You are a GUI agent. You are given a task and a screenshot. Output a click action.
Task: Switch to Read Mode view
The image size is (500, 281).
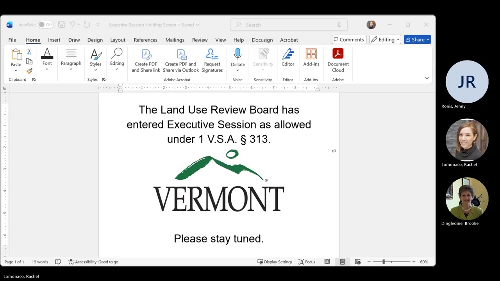tap(327, 262)
